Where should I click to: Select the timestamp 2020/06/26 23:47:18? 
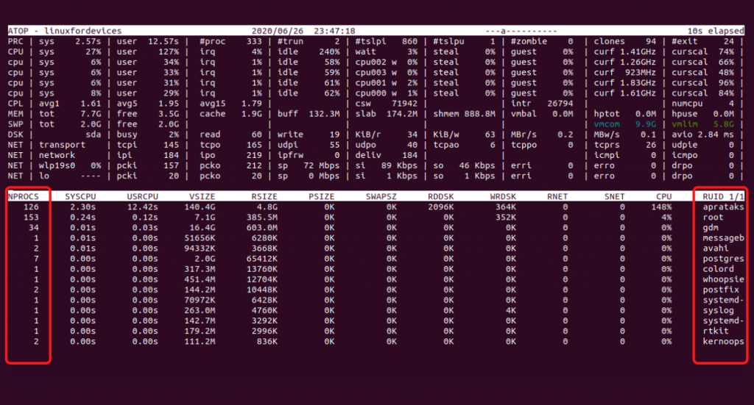click(x=303, y=31)
